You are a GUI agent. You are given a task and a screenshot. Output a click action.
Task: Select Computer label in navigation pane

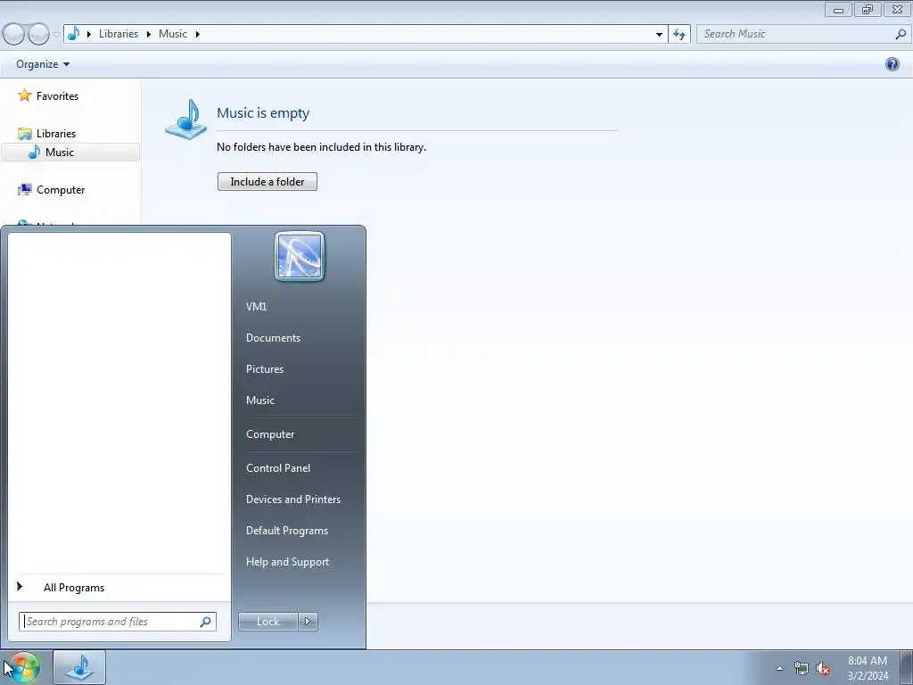coord(61,190)
